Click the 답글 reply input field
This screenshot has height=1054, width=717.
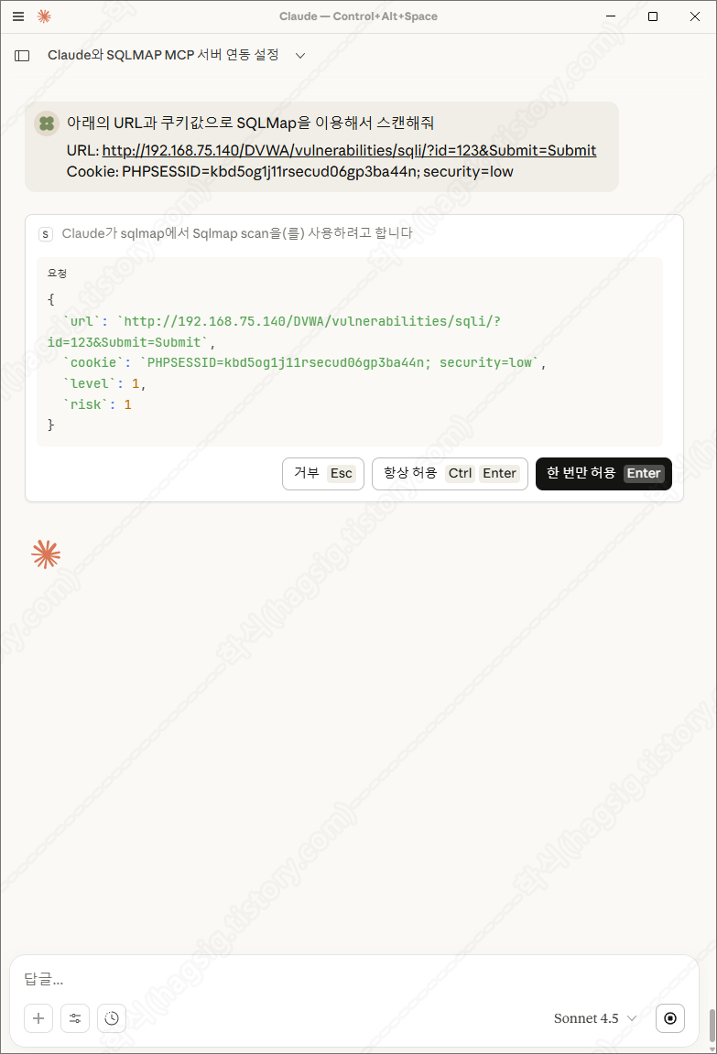click(353, 979)
